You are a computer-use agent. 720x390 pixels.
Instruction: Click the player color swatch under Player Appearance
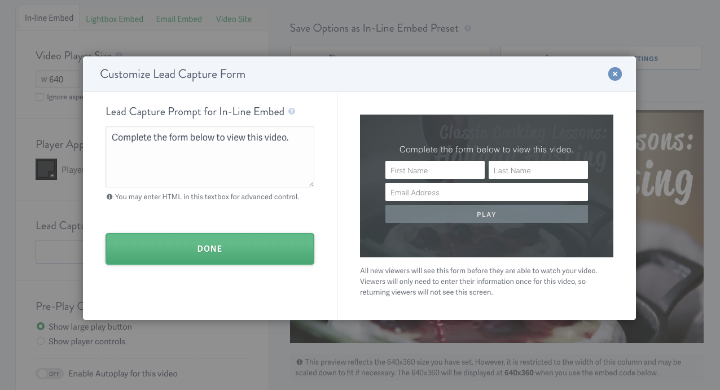pos(46,169)
